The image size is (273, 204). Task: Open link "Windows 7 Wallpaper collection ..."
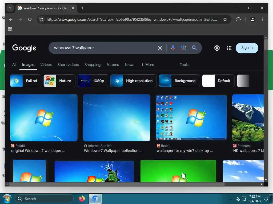[113, 151]
